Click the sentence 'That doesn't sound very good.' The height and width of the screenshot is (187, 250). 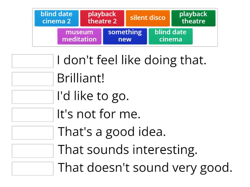[x=146, y=168]
